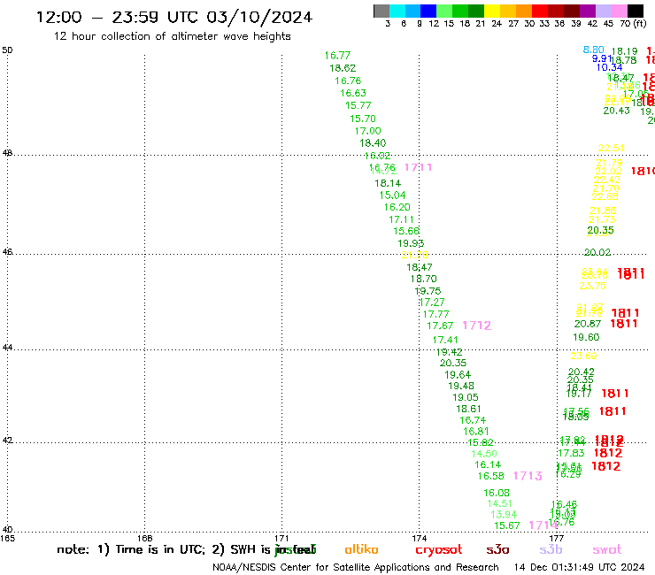Image resolution: width=655 pixels, height=575 pixels.
Task: Click the wave height value 18.62
Action: 343,68
